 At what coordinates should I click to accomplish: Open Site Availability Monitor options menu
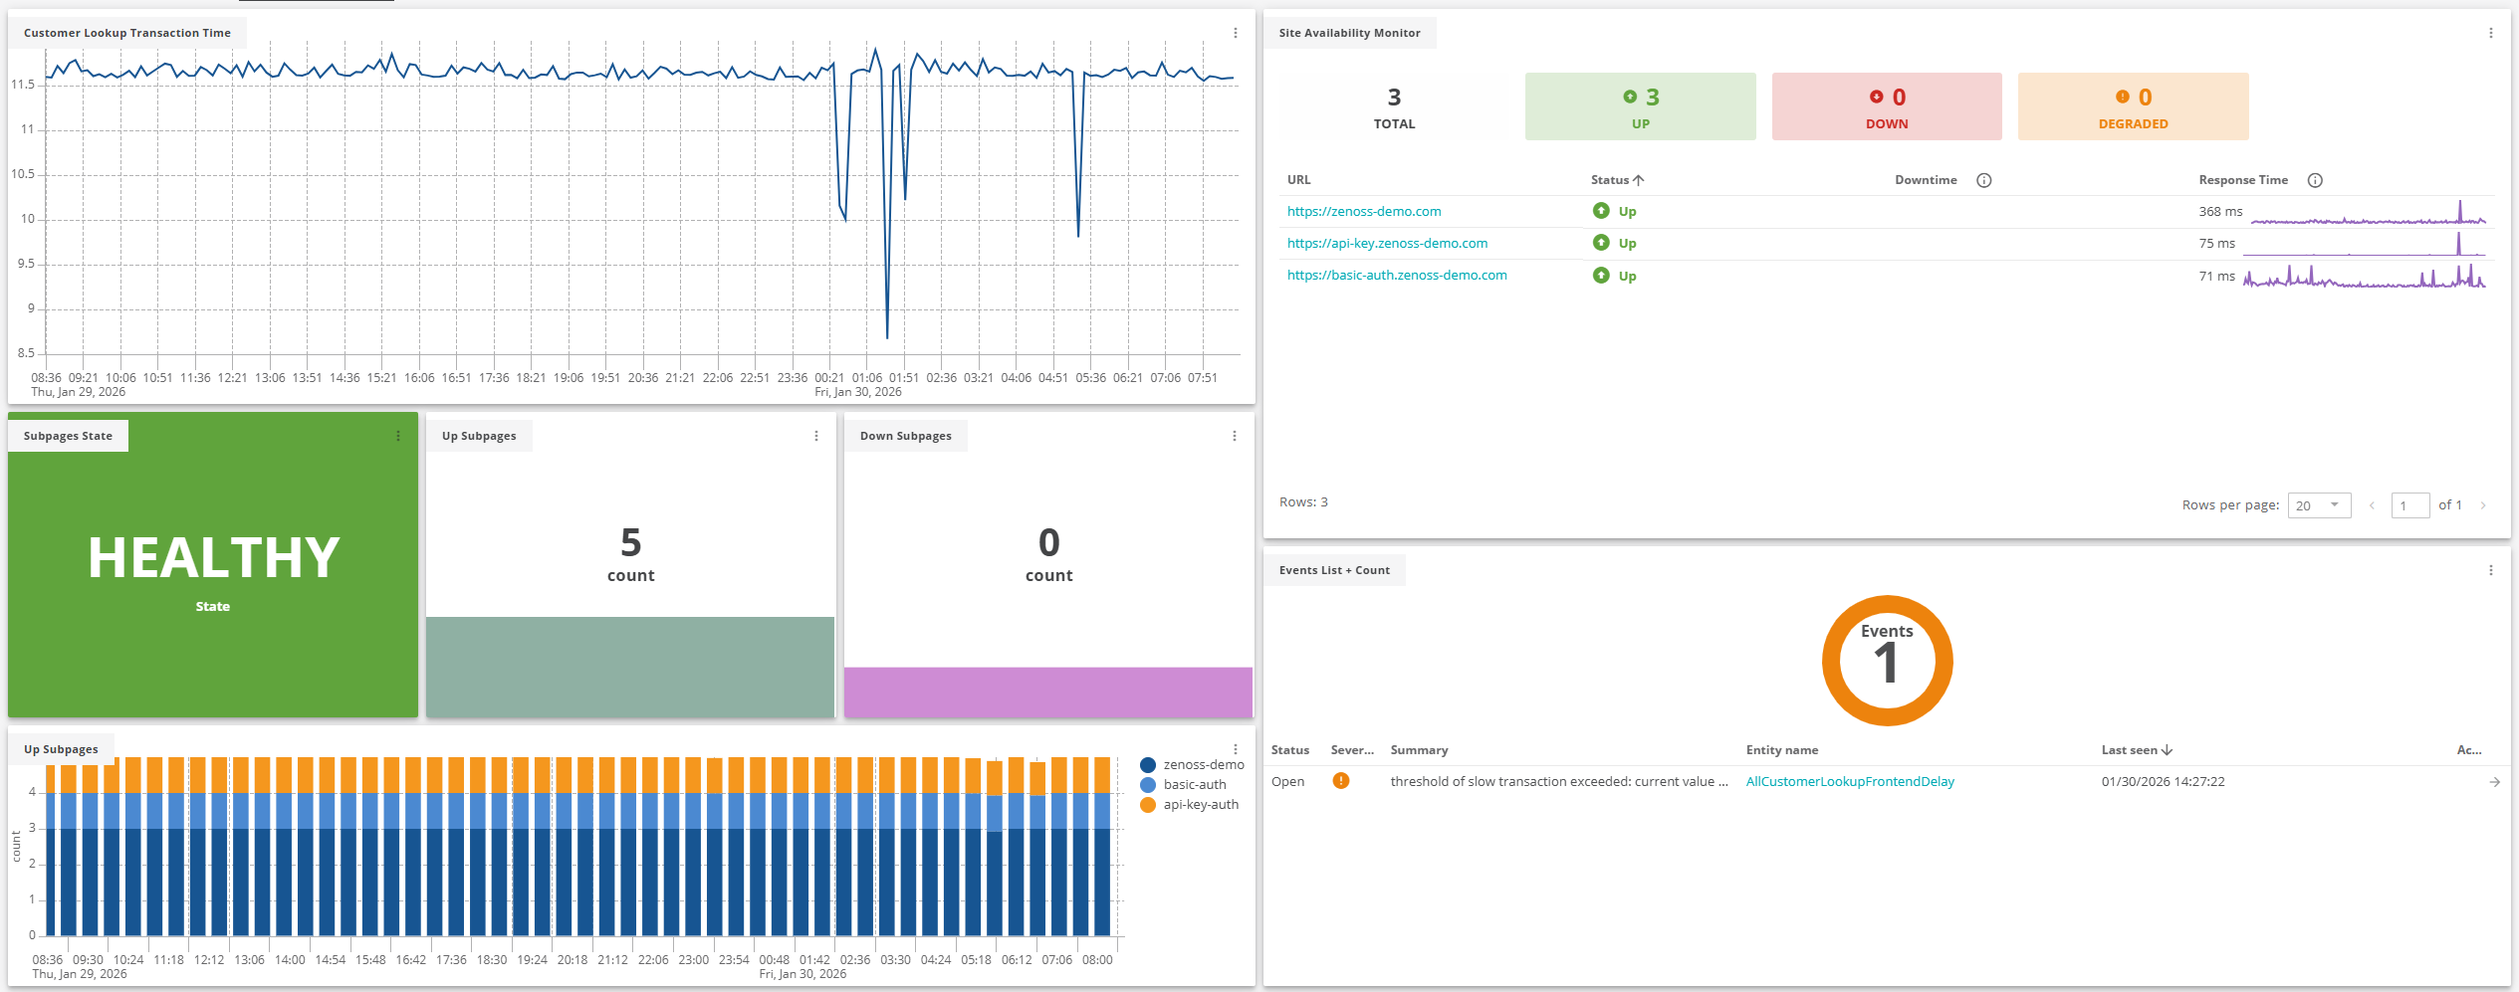pyautogui.click(x=2490, y=33)
